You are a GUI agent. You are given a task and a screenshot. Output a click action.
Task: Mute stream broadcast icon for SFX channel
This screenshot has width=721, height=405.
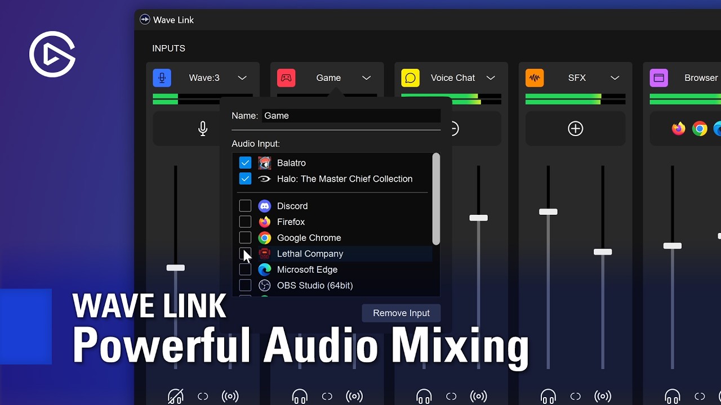[603, 397]
